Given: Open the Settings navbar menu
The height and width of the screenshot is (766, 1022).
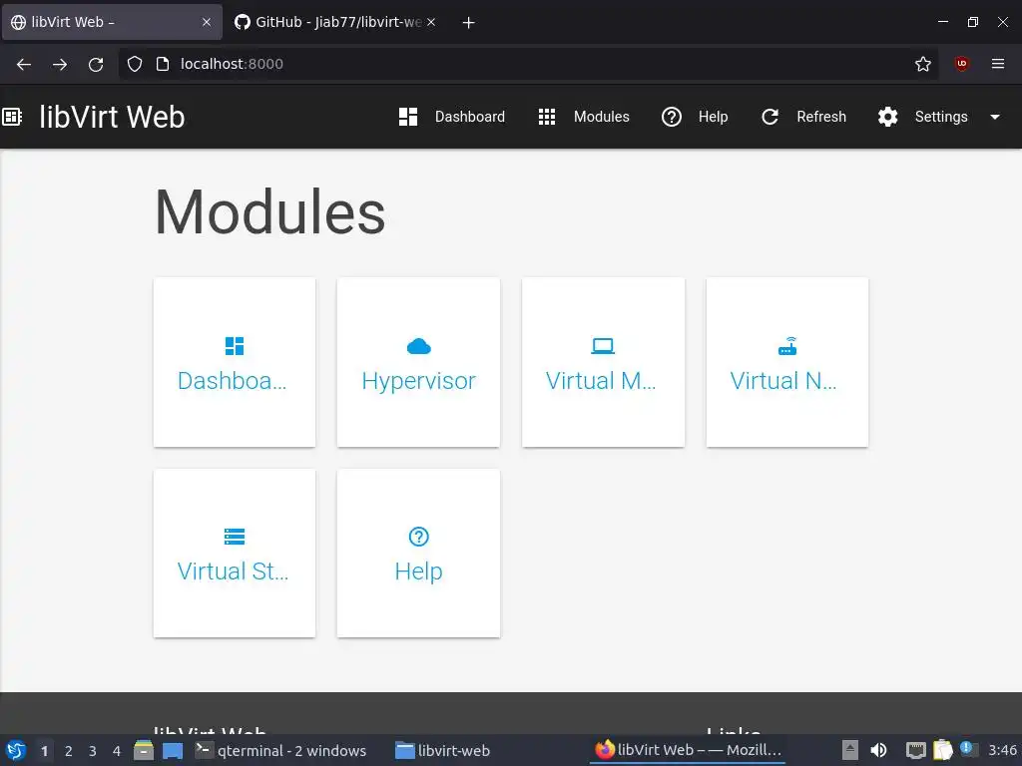Looking at the screenshot, I should pos(939,117).
